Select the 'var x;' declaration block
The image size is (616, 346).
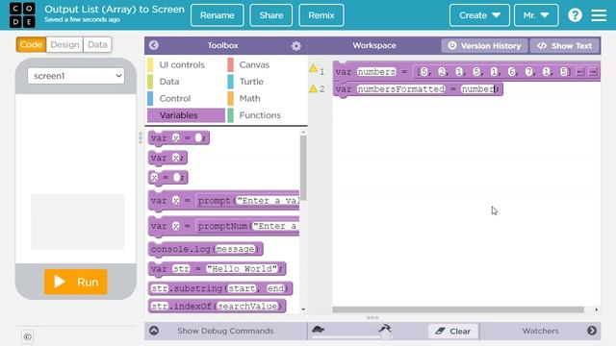tap(167, 158)
